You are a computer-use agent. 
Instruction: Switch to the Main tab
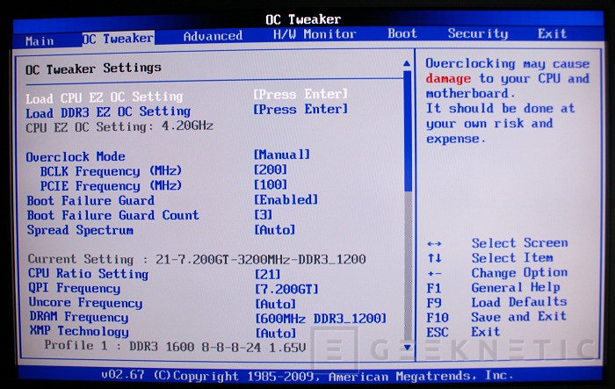pyautogui.click(x=40, y=40)
